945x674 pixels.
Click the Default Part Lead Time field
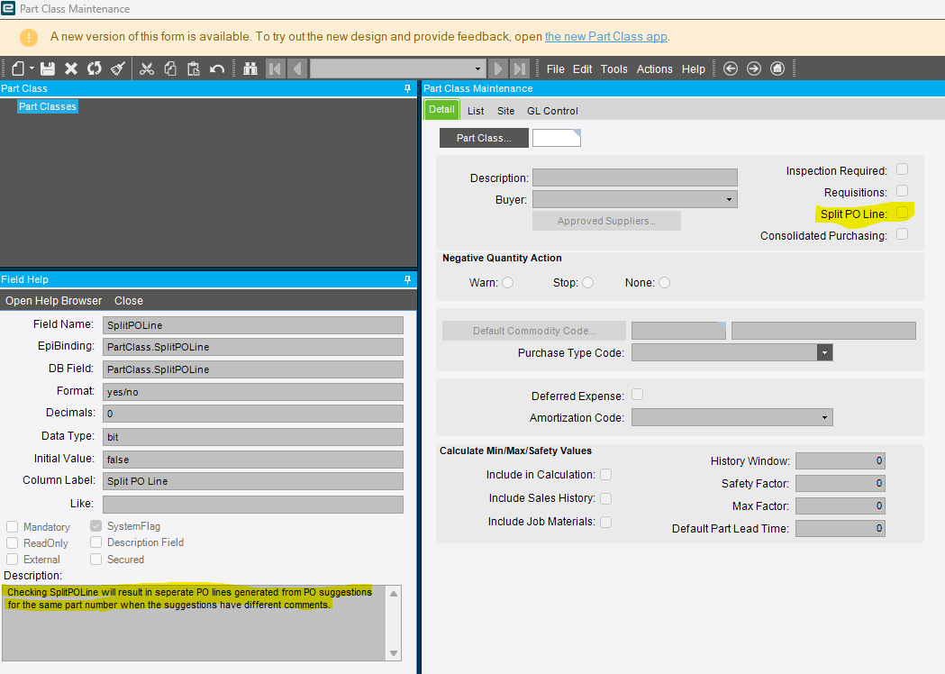pos(841,529)
